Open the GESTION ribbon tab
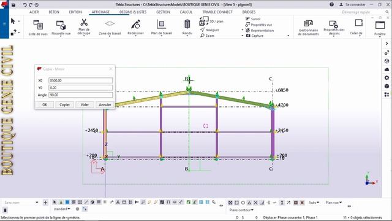The width and height of the screenshot is (392, 221). [163, 12]
